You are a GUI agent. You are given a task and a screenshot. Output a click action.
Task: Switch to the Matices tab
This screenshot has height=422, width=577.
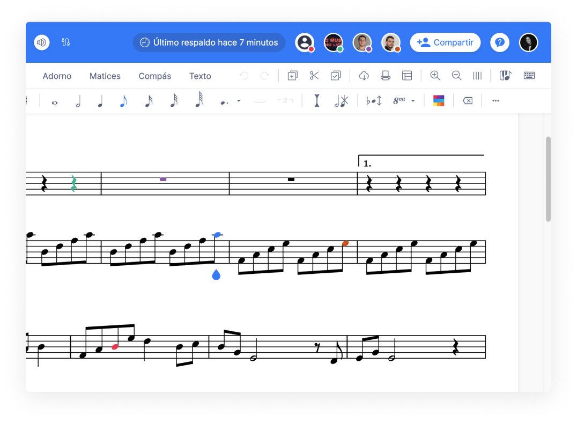(x=105, y=76)
